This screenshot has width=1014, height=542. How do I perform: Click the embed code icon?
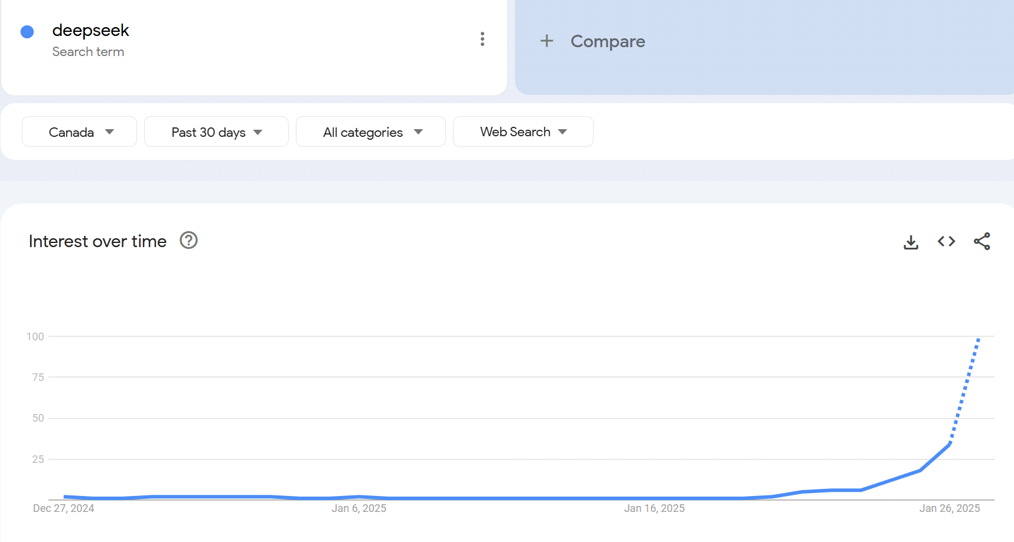tap(946, 241)
